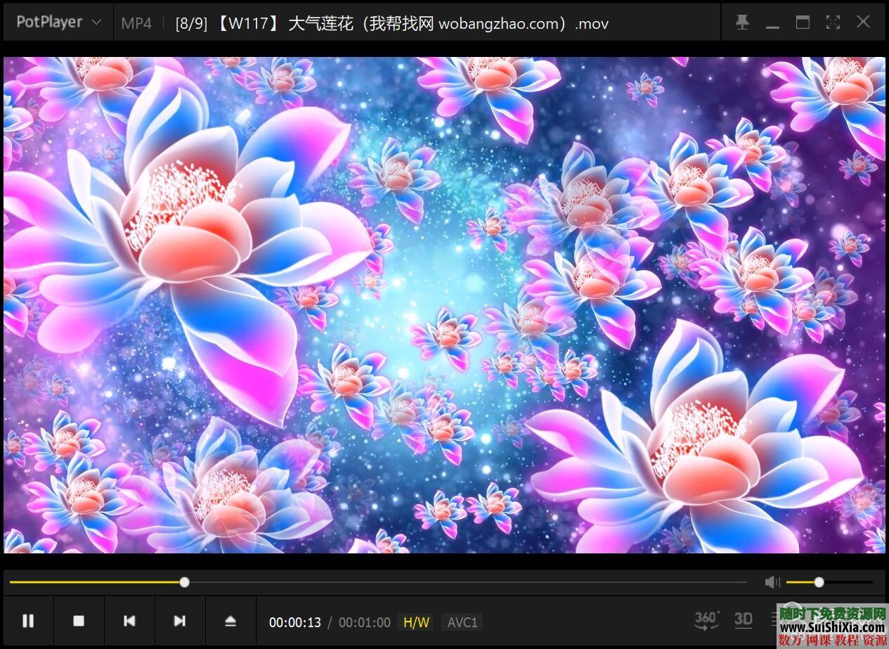Click the MP4 format label
889x649 pixels.
[136, 23]
